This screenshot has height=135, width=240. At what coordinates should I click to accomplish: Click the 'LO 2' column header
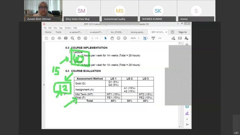tap(129, 79)
